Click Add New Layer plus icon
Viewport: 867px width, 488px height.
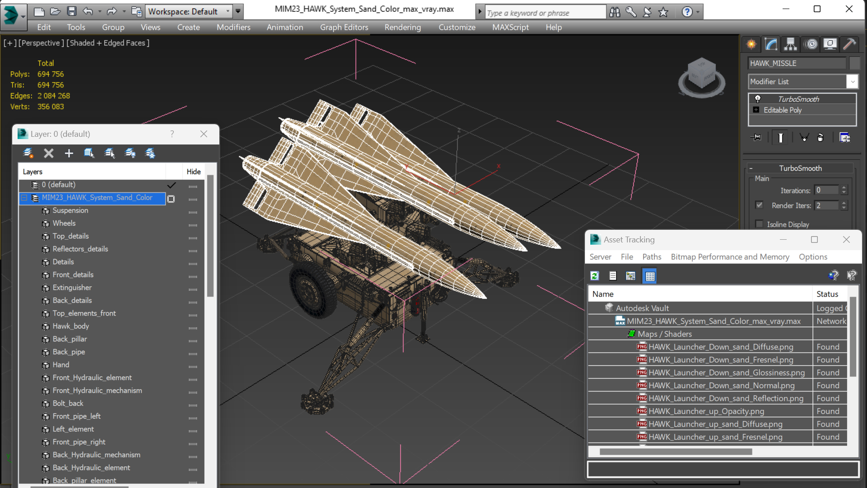(x=69, y=153)
